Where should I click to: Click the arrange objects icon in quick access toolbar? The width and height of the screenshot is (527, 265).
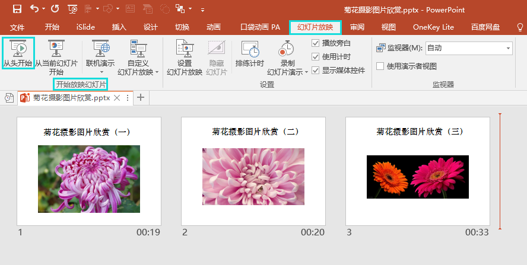coord(180,9)
